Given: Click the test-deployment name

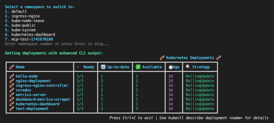Looking at the screenshot, I should pos(32,109).
